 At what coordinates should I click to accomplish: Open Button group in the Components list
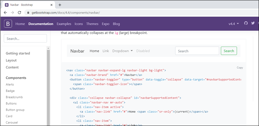point(15,110)
